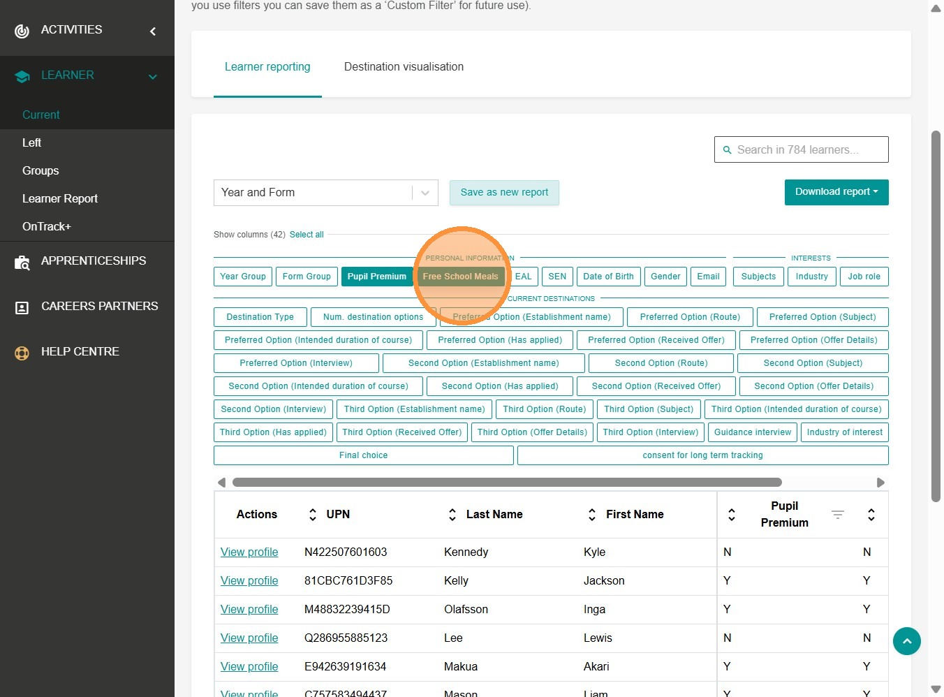This screenshot has width=944, height=697.
Task: Click the Activities icon in the sidebar
Action: pos(22,31)
